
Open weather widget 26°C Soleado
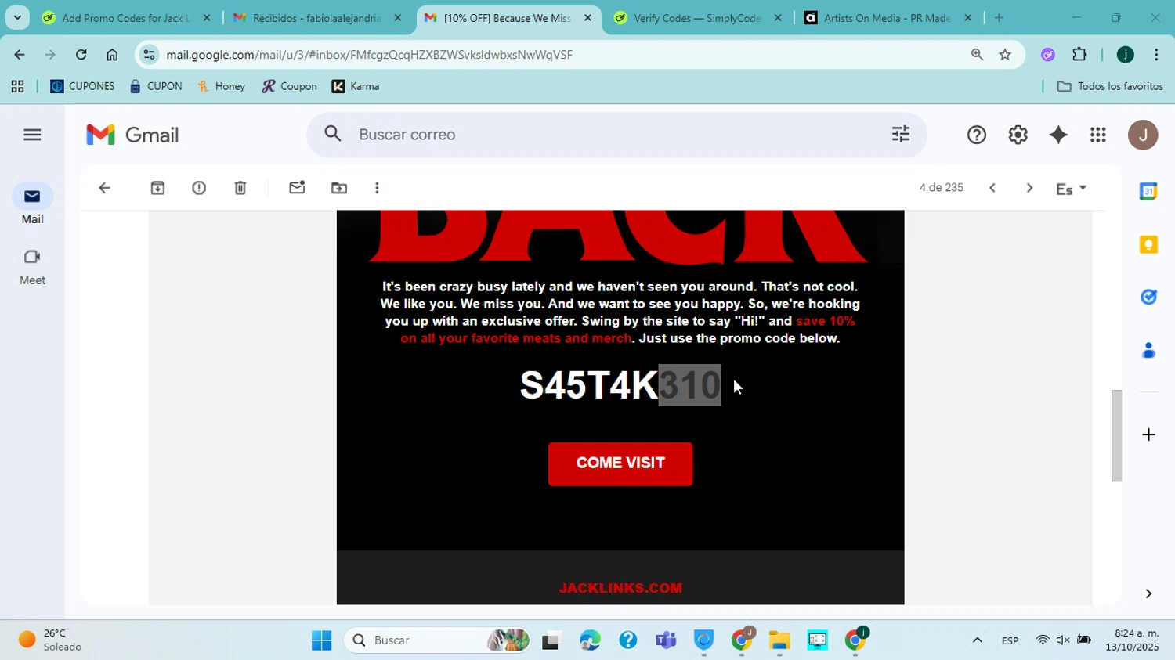[x=50, y=640]
